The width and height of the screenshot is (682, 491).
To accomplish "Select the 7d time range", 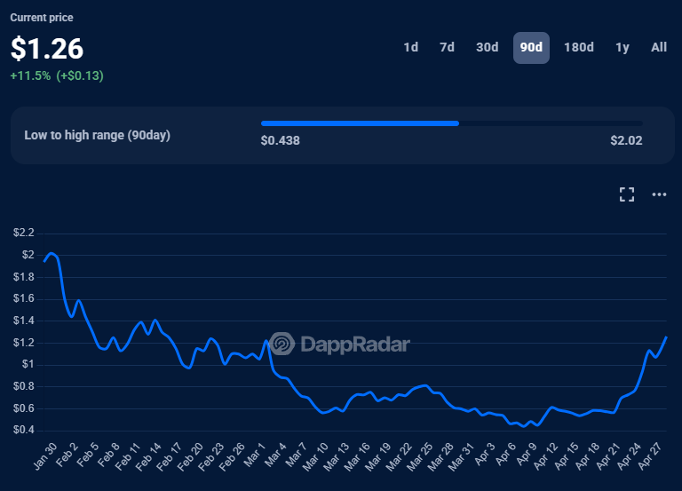I will pyautogui.click(x=447, y=47).
